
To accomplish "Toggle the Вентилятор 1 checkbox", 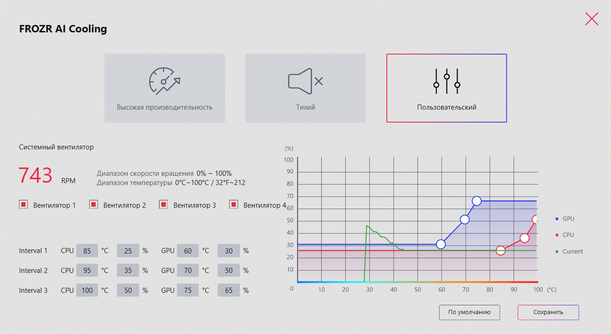I will tap(24, 204).
